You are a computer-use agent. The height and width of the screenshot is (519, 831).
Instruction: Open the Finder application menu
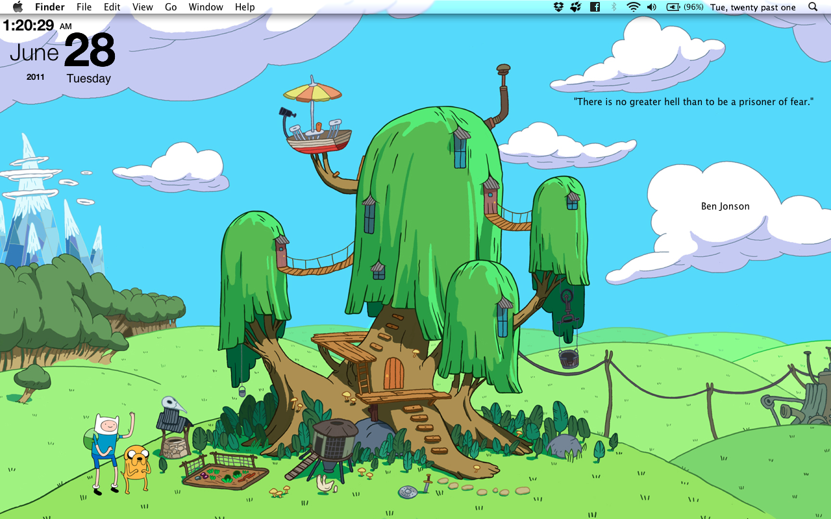tap(49, 7)
